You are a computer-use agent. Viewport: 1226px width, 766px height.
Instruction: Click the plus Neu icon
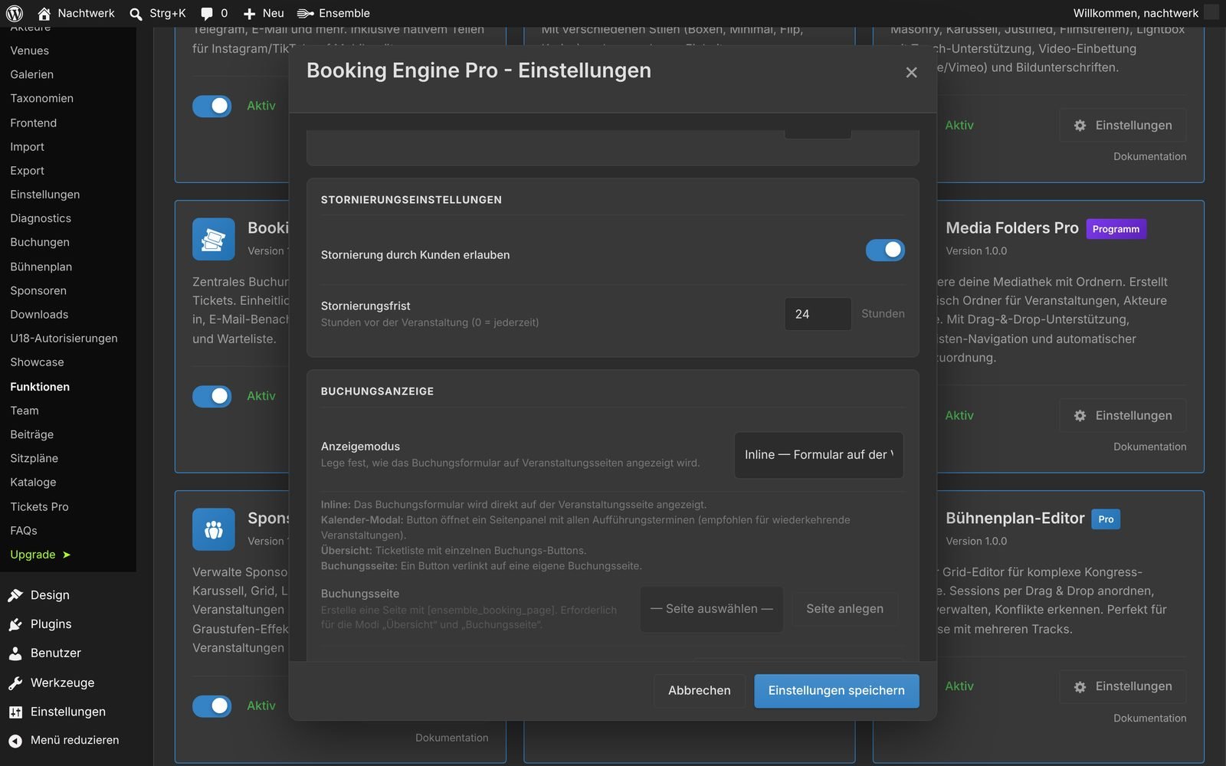(x=249, y=14)
